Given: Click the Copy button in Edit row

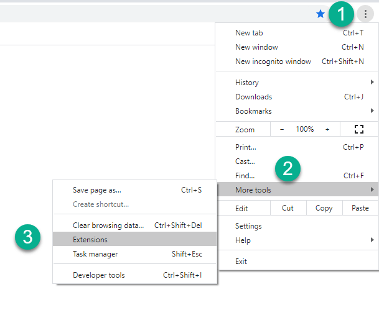Looking at the screenshot, I should coord(324,208).
